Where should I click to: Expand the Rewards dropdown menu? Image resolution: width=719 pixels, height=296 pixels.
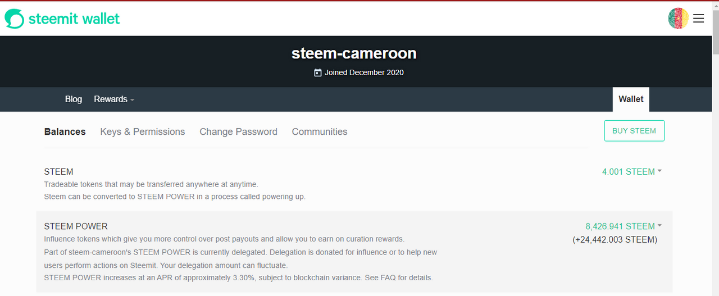point(114,99)
